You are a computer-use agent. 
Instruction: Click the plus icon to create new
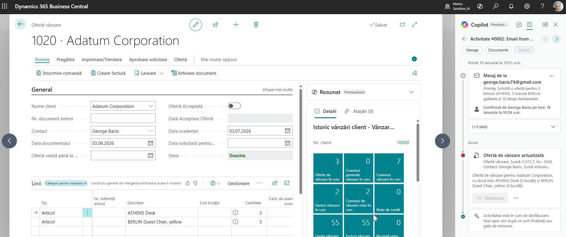coord(236,25)
